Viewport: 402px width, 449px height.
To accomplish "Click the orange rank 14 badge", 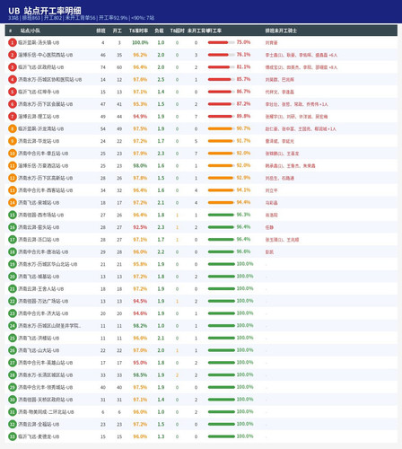I will pyautogui.click(x=13, y=203).
